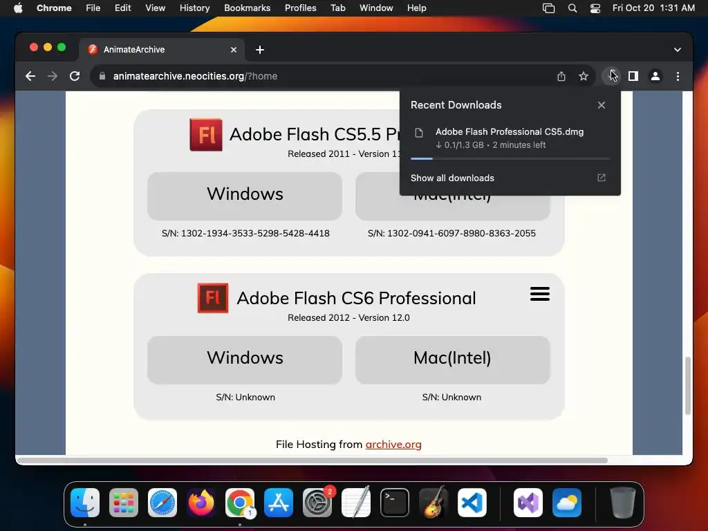Click serial number 1302-1934-3533-5298-5428-4418
Viewport: 708px width, 531px height.
coord(255,234)
